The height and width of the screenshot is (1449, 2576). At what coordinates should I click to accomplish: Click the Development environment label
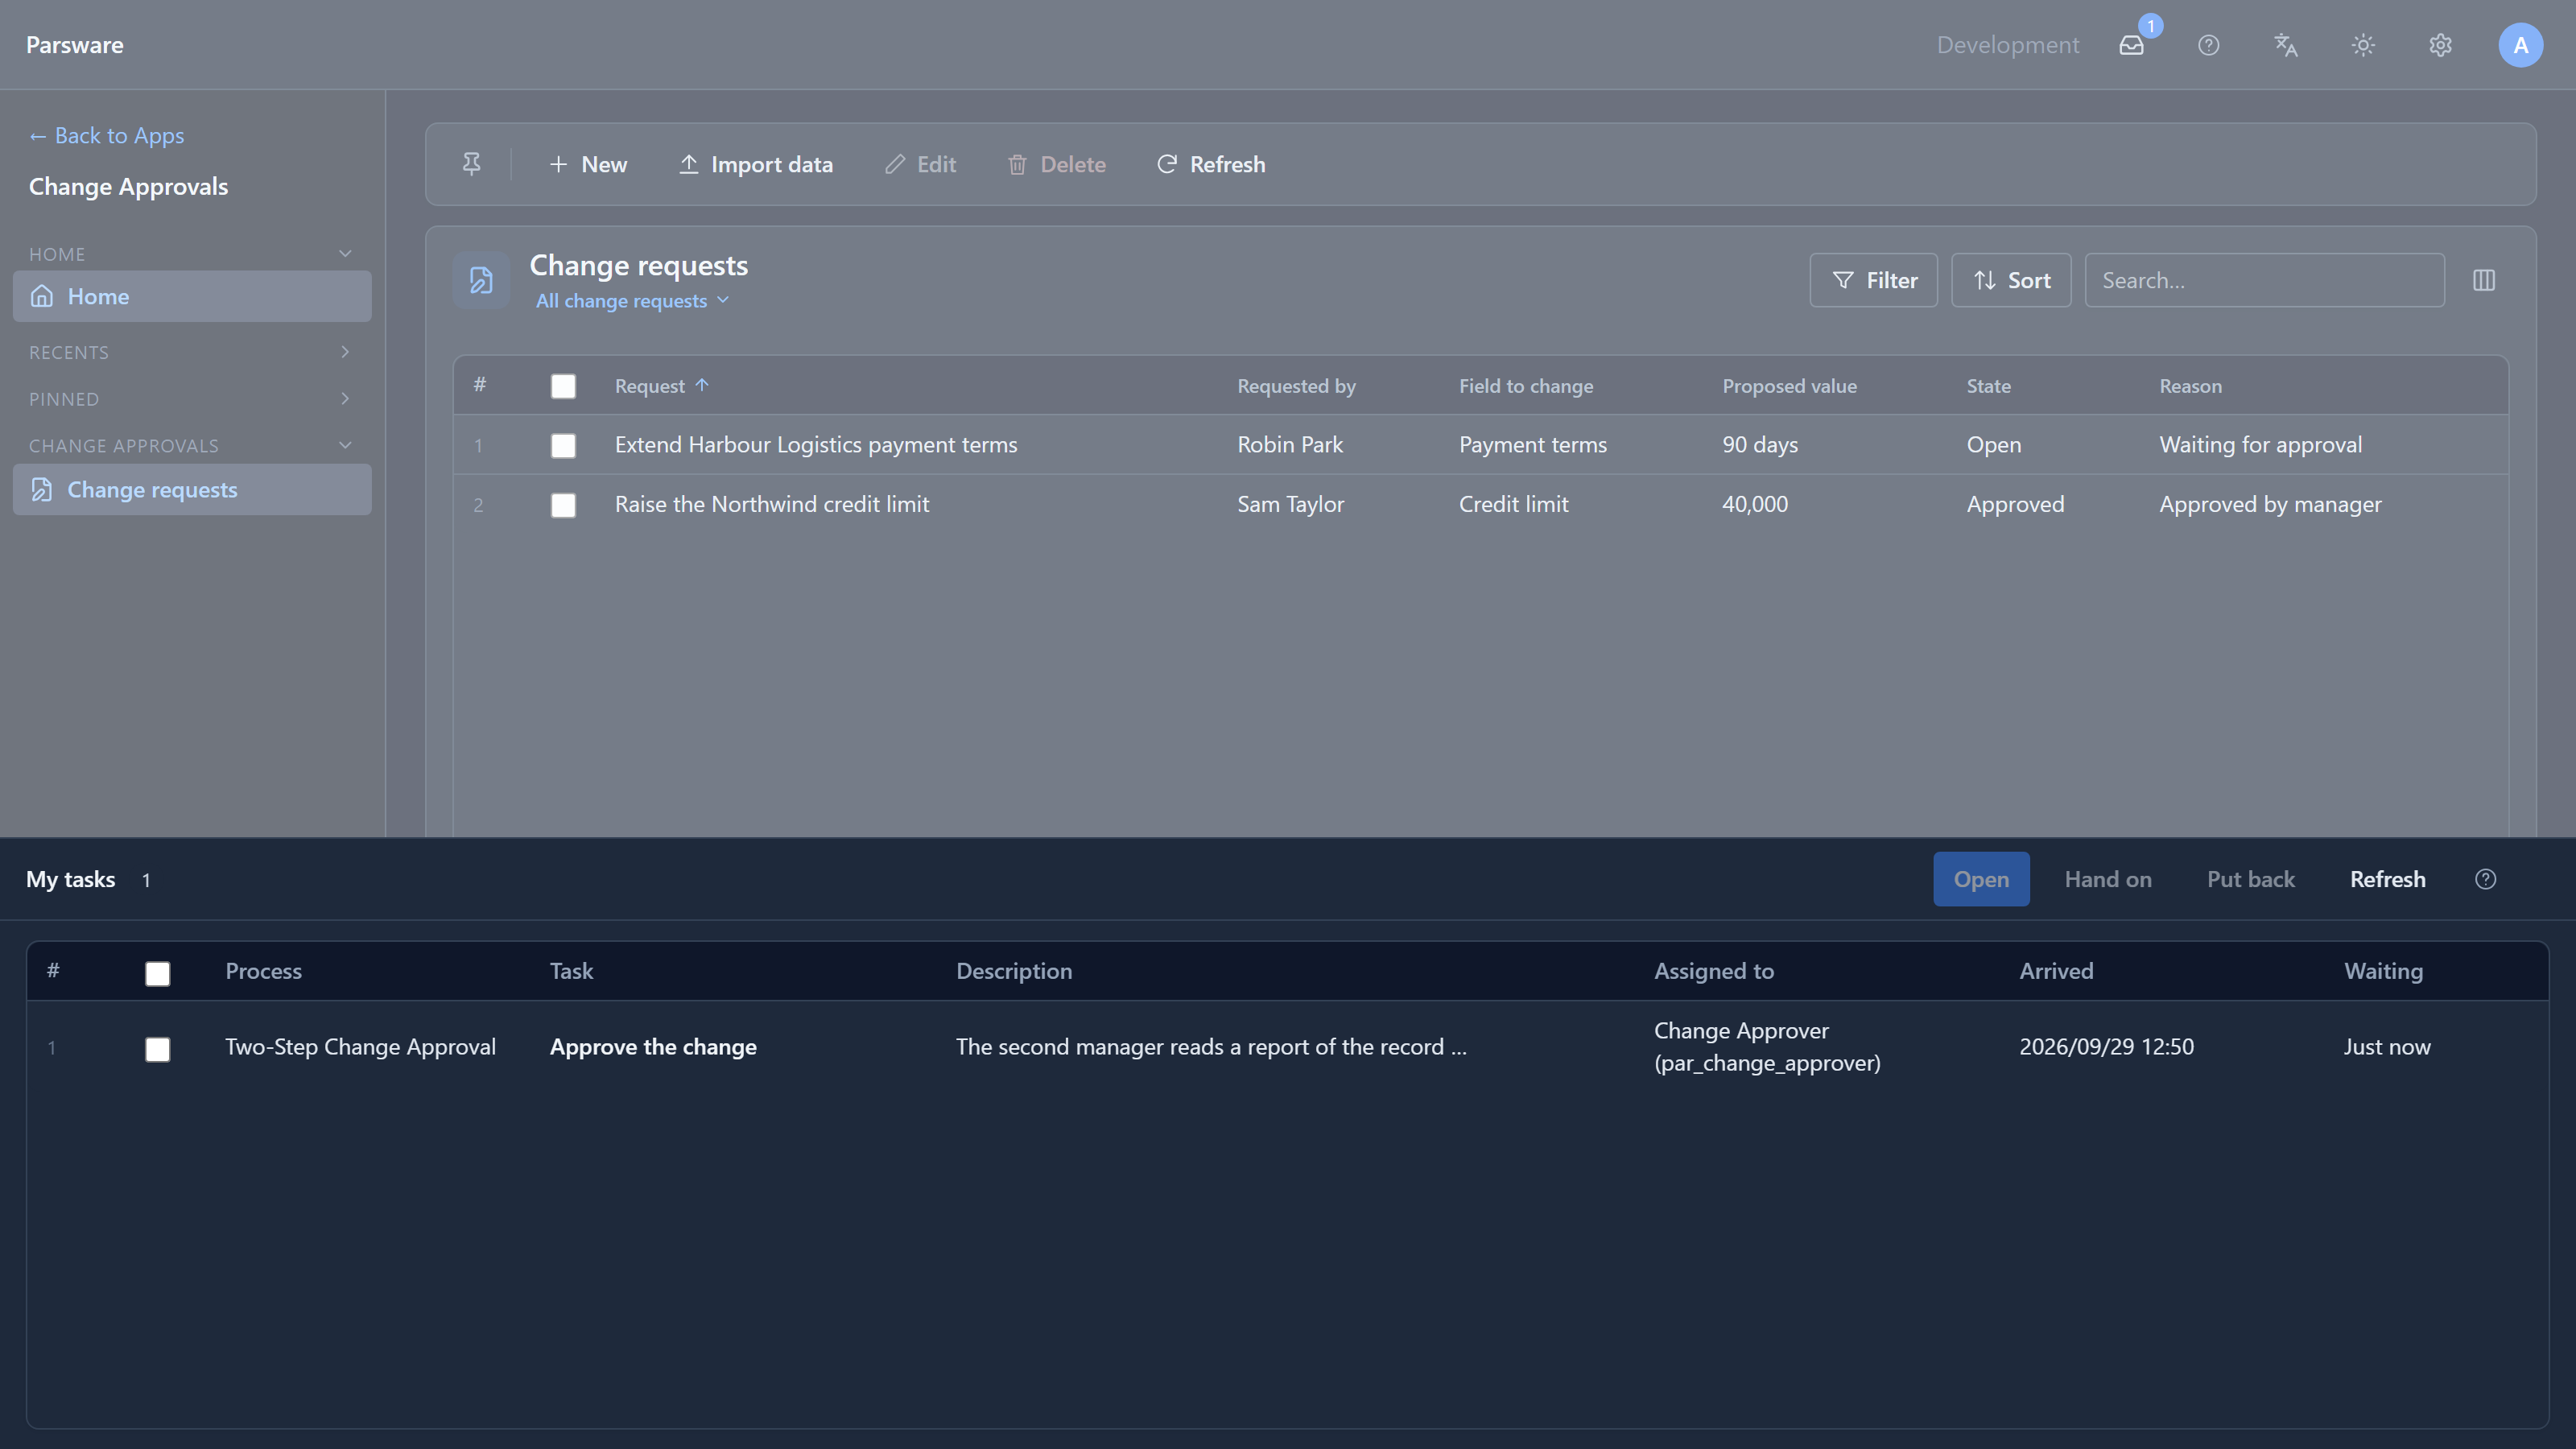coord(2007,45)
